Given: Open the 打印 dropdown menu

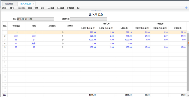Looking at the screenshot, I should coord(5,8).
